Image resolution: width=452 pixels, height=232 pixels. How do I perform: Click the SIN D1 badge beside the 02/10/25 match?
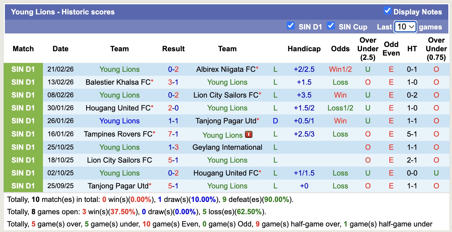23,173
